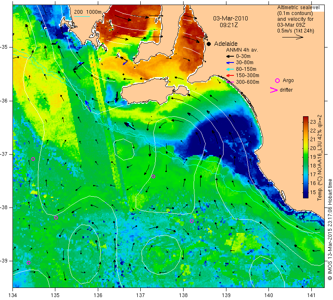Click the colorbar tick label 22
333x300 pixels.
tap(313, 130)
